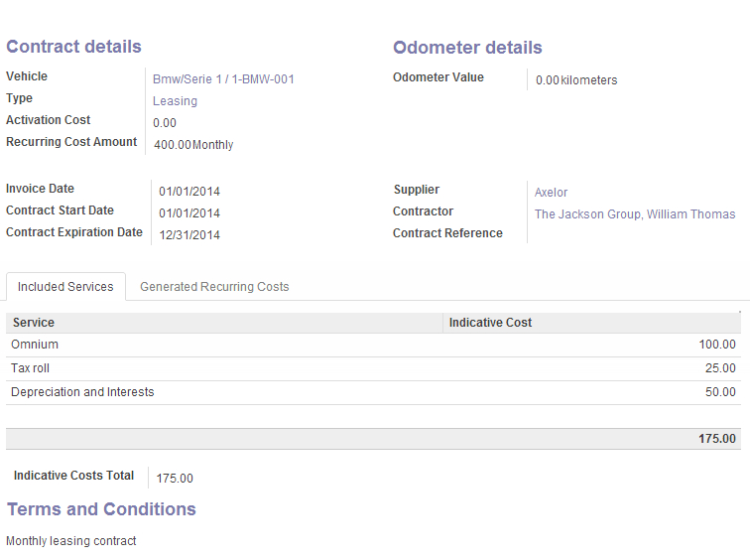Click the 100.00 cost for Omnium
Screen dimensions: 750x560
pyautogui.click(x=716, y=345)
